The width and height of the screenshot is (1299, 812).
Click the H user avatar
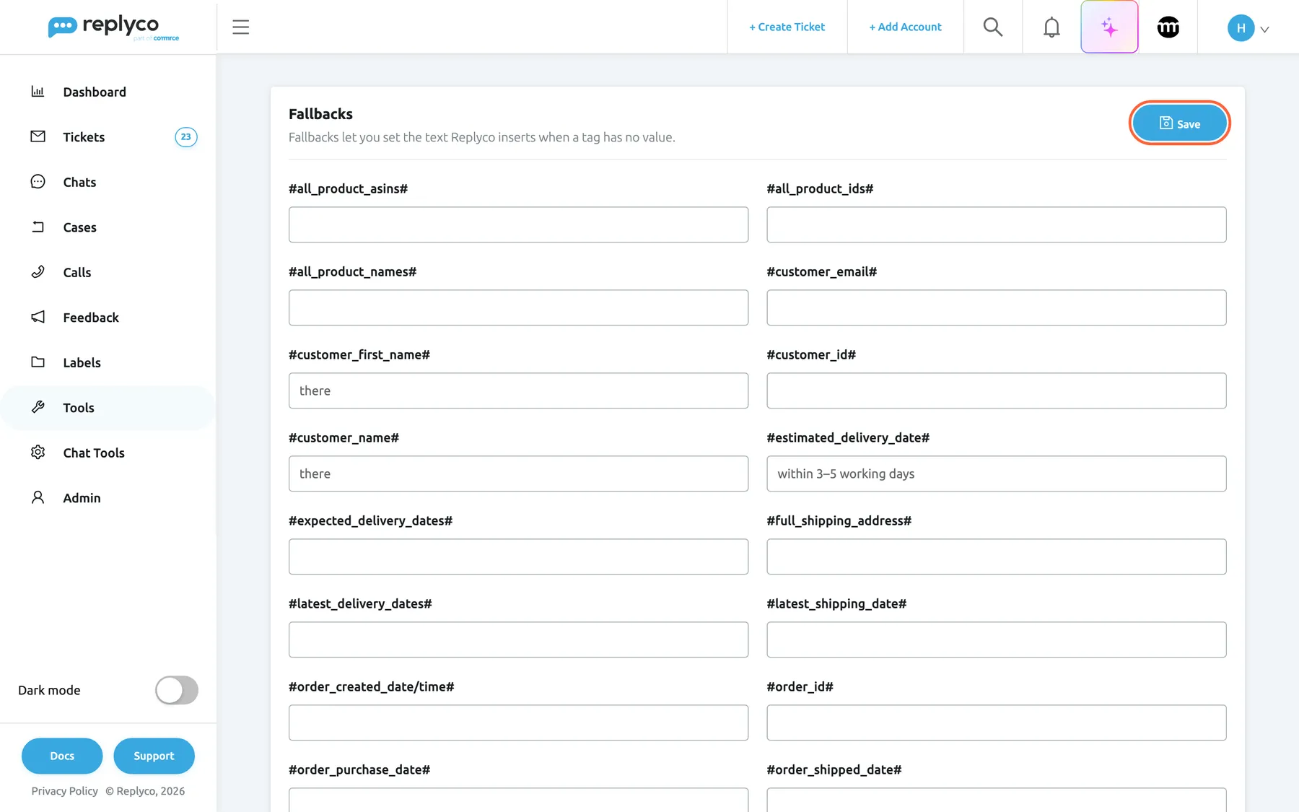[x=1241, y=28]
